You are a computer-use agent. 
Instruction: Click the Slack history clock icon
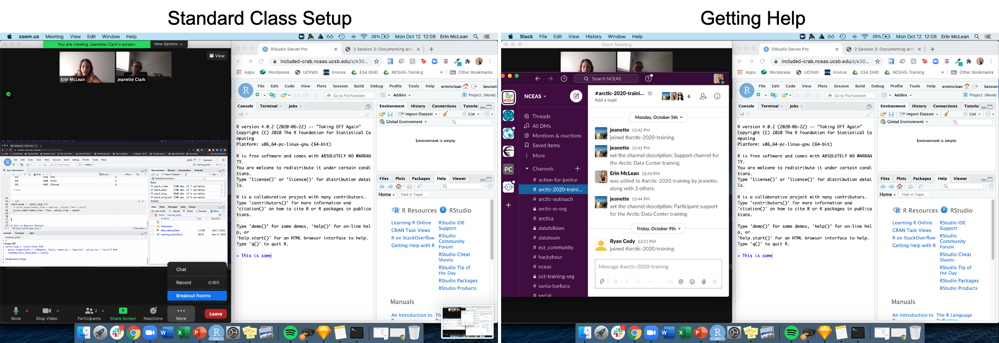564,78
